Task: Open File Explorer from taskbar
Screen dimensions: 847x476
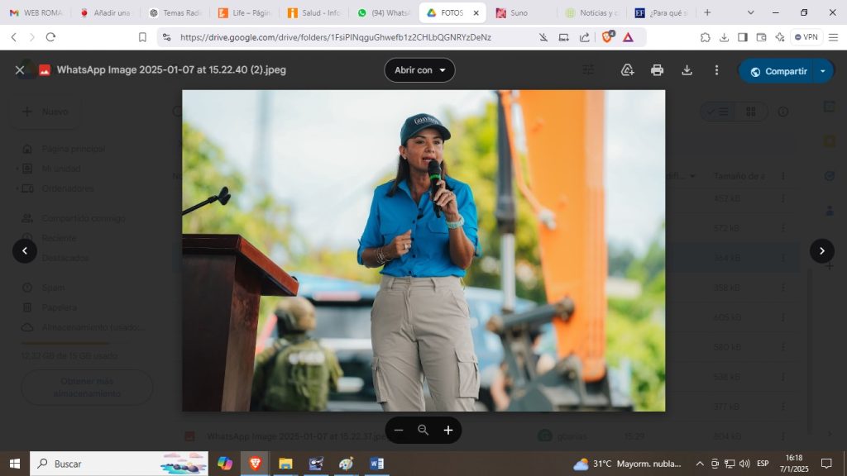Action: pos(285,464)
